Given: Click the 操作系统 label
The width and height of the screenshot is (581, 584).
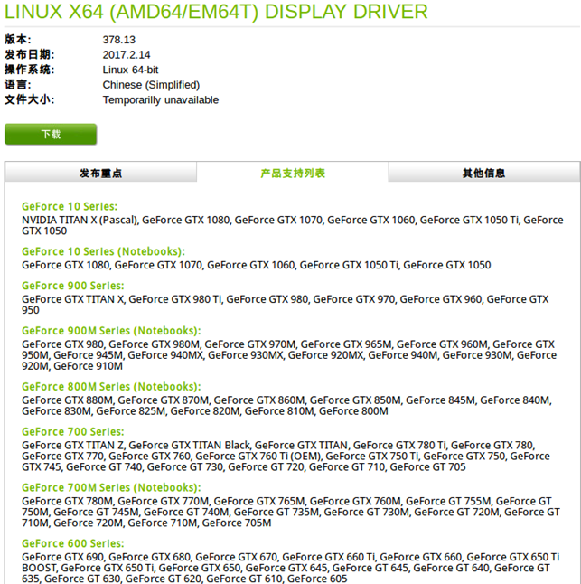Looking at the screenshot, I should [x=30, y=70].
